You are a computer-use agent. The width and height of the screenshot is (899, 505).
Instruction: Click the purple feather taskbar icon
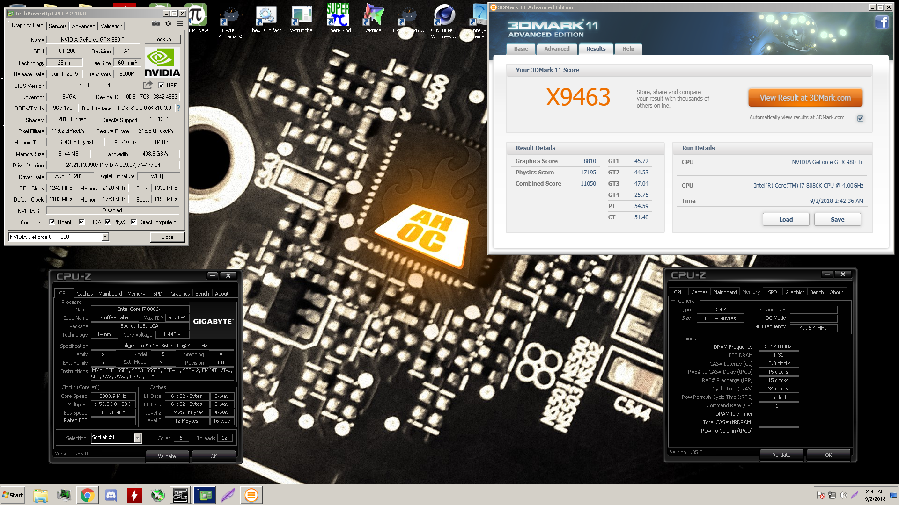(x=228, y=495)
